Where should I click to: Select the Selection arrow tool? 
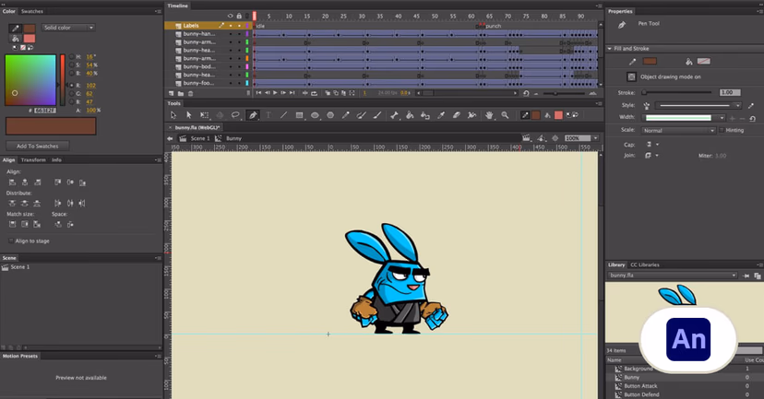click(173, 115)
